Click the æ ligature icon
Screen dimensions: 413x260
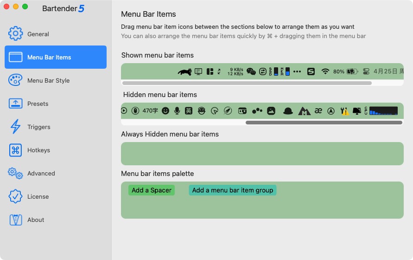318,111
